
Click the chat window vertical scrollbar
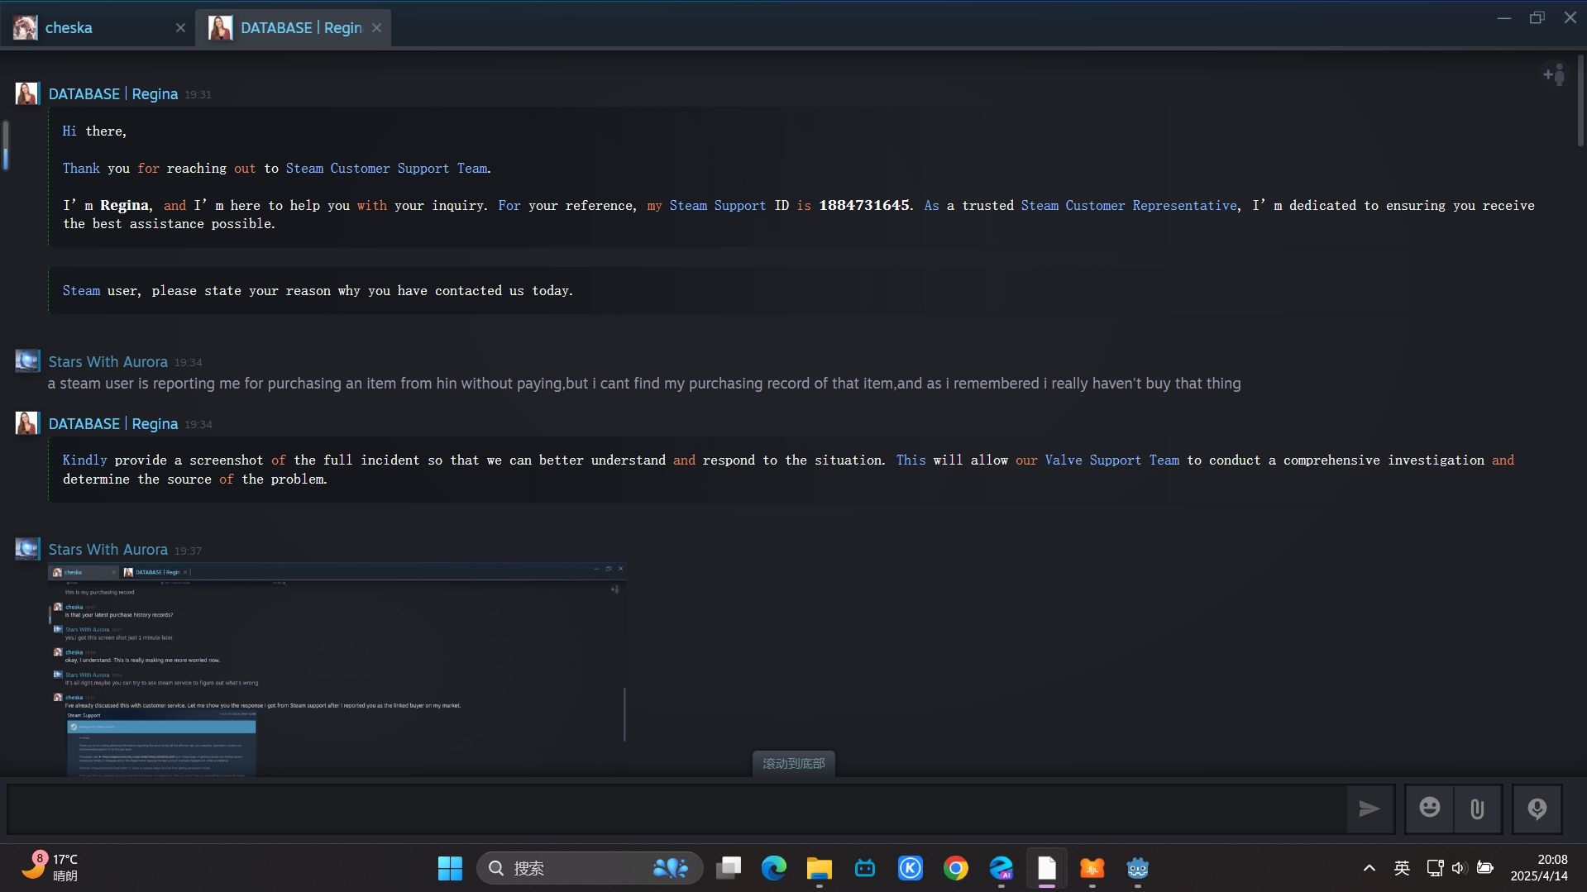tap(1580, 100)
